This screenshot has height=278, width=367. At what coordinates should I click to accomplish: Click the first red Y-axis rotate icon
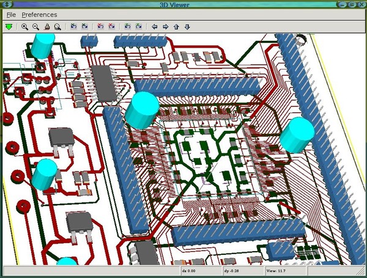101,27
